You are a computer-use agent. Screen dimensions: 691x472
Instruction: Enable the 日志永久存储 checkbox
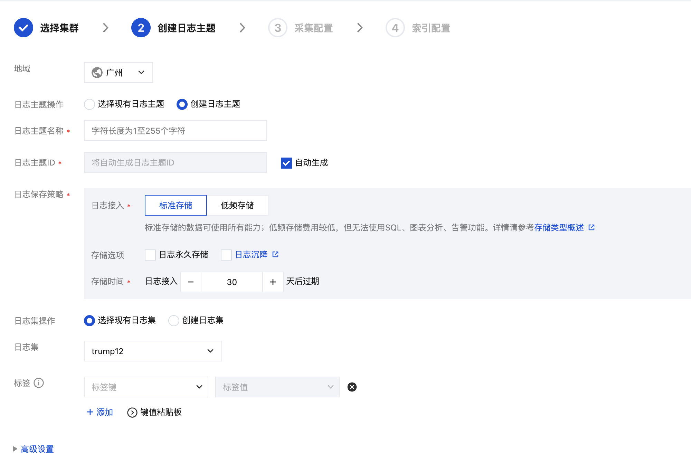(150, 255)
